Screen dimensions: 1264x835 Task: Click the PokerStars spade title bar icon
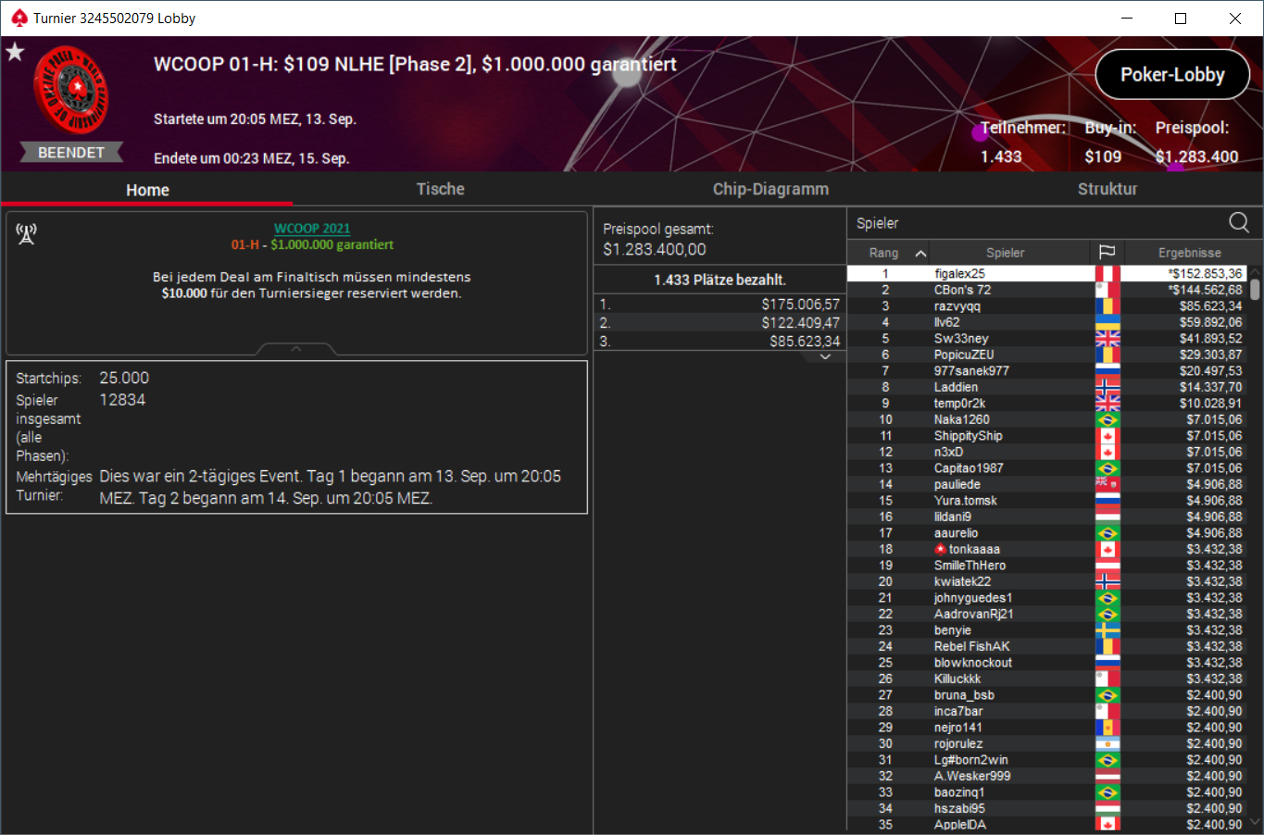pos(19,18)
